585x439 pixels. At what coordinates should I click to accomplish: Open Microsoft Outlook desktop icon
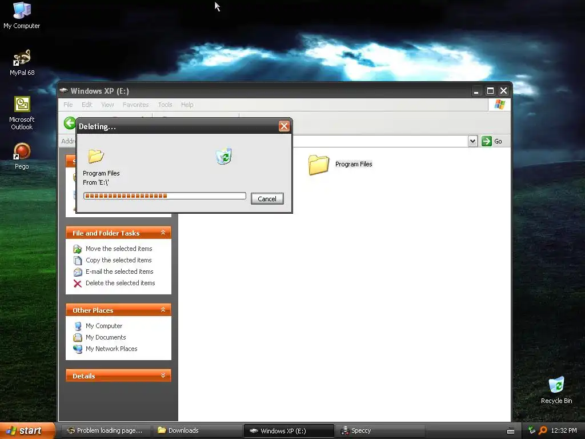click(x=22, y=113)
